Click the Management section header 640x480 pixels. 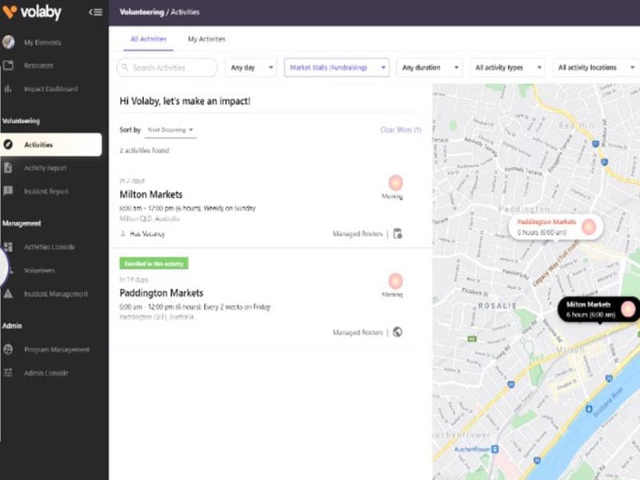22,223
